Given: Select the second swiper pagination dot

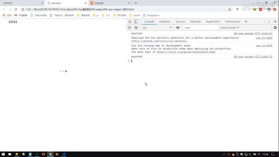Looking at the screenshot, I should 63,71.
